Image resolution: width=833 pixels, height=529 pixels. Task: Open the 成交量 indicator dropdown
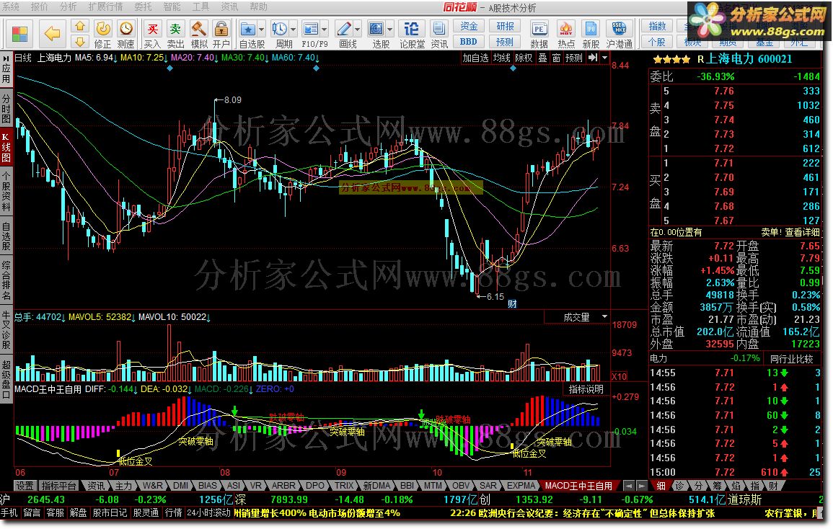pos(604,316)
